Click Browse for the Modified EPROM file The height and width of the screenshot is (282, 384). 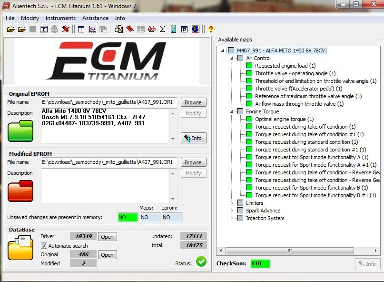pyautogui.click(x=193, y=162)
